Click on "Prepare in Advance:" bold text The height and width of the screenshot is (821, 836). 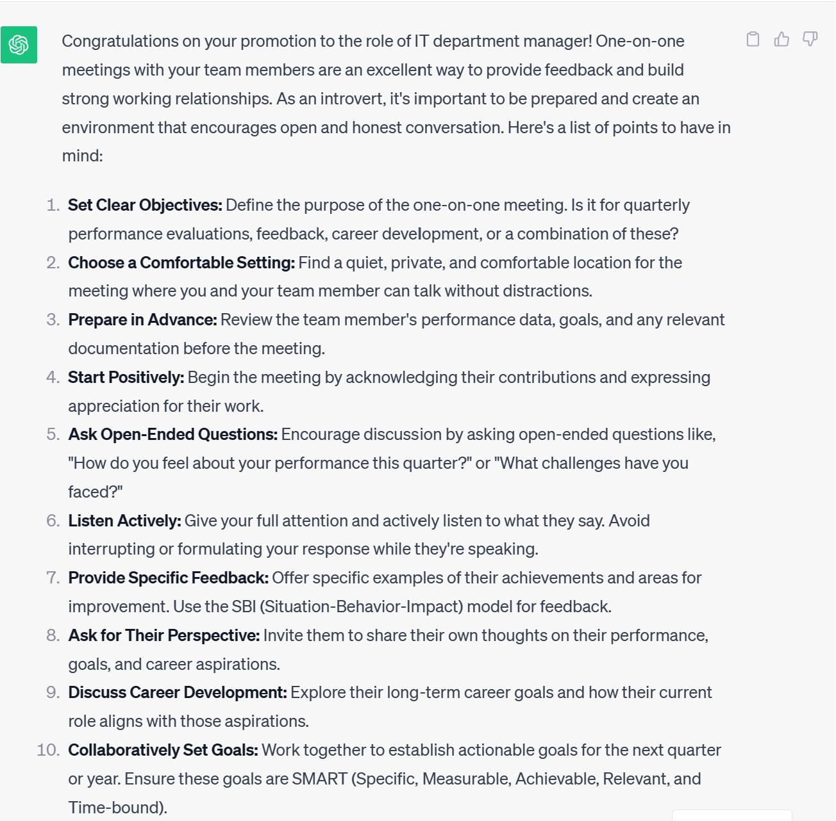[x=142, y=320]
